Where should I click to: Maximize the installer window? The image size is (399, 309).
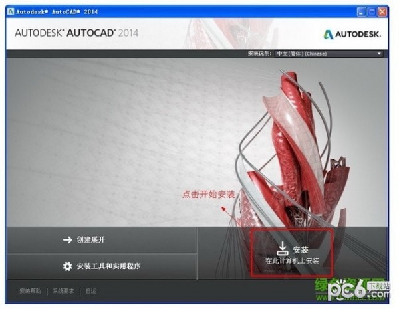pyautogui.click(x=372, y=12)
